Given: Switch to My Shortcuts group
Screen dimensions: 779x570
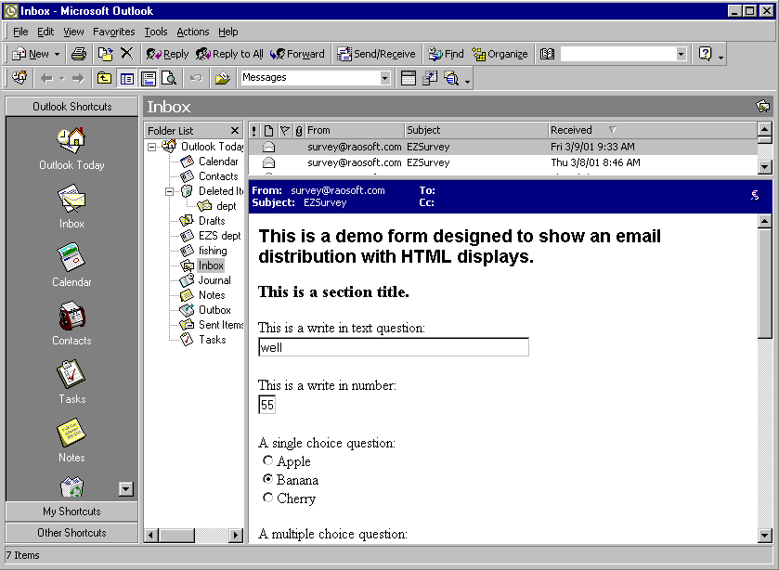Looking at the screenshot, I should point(71,512).
